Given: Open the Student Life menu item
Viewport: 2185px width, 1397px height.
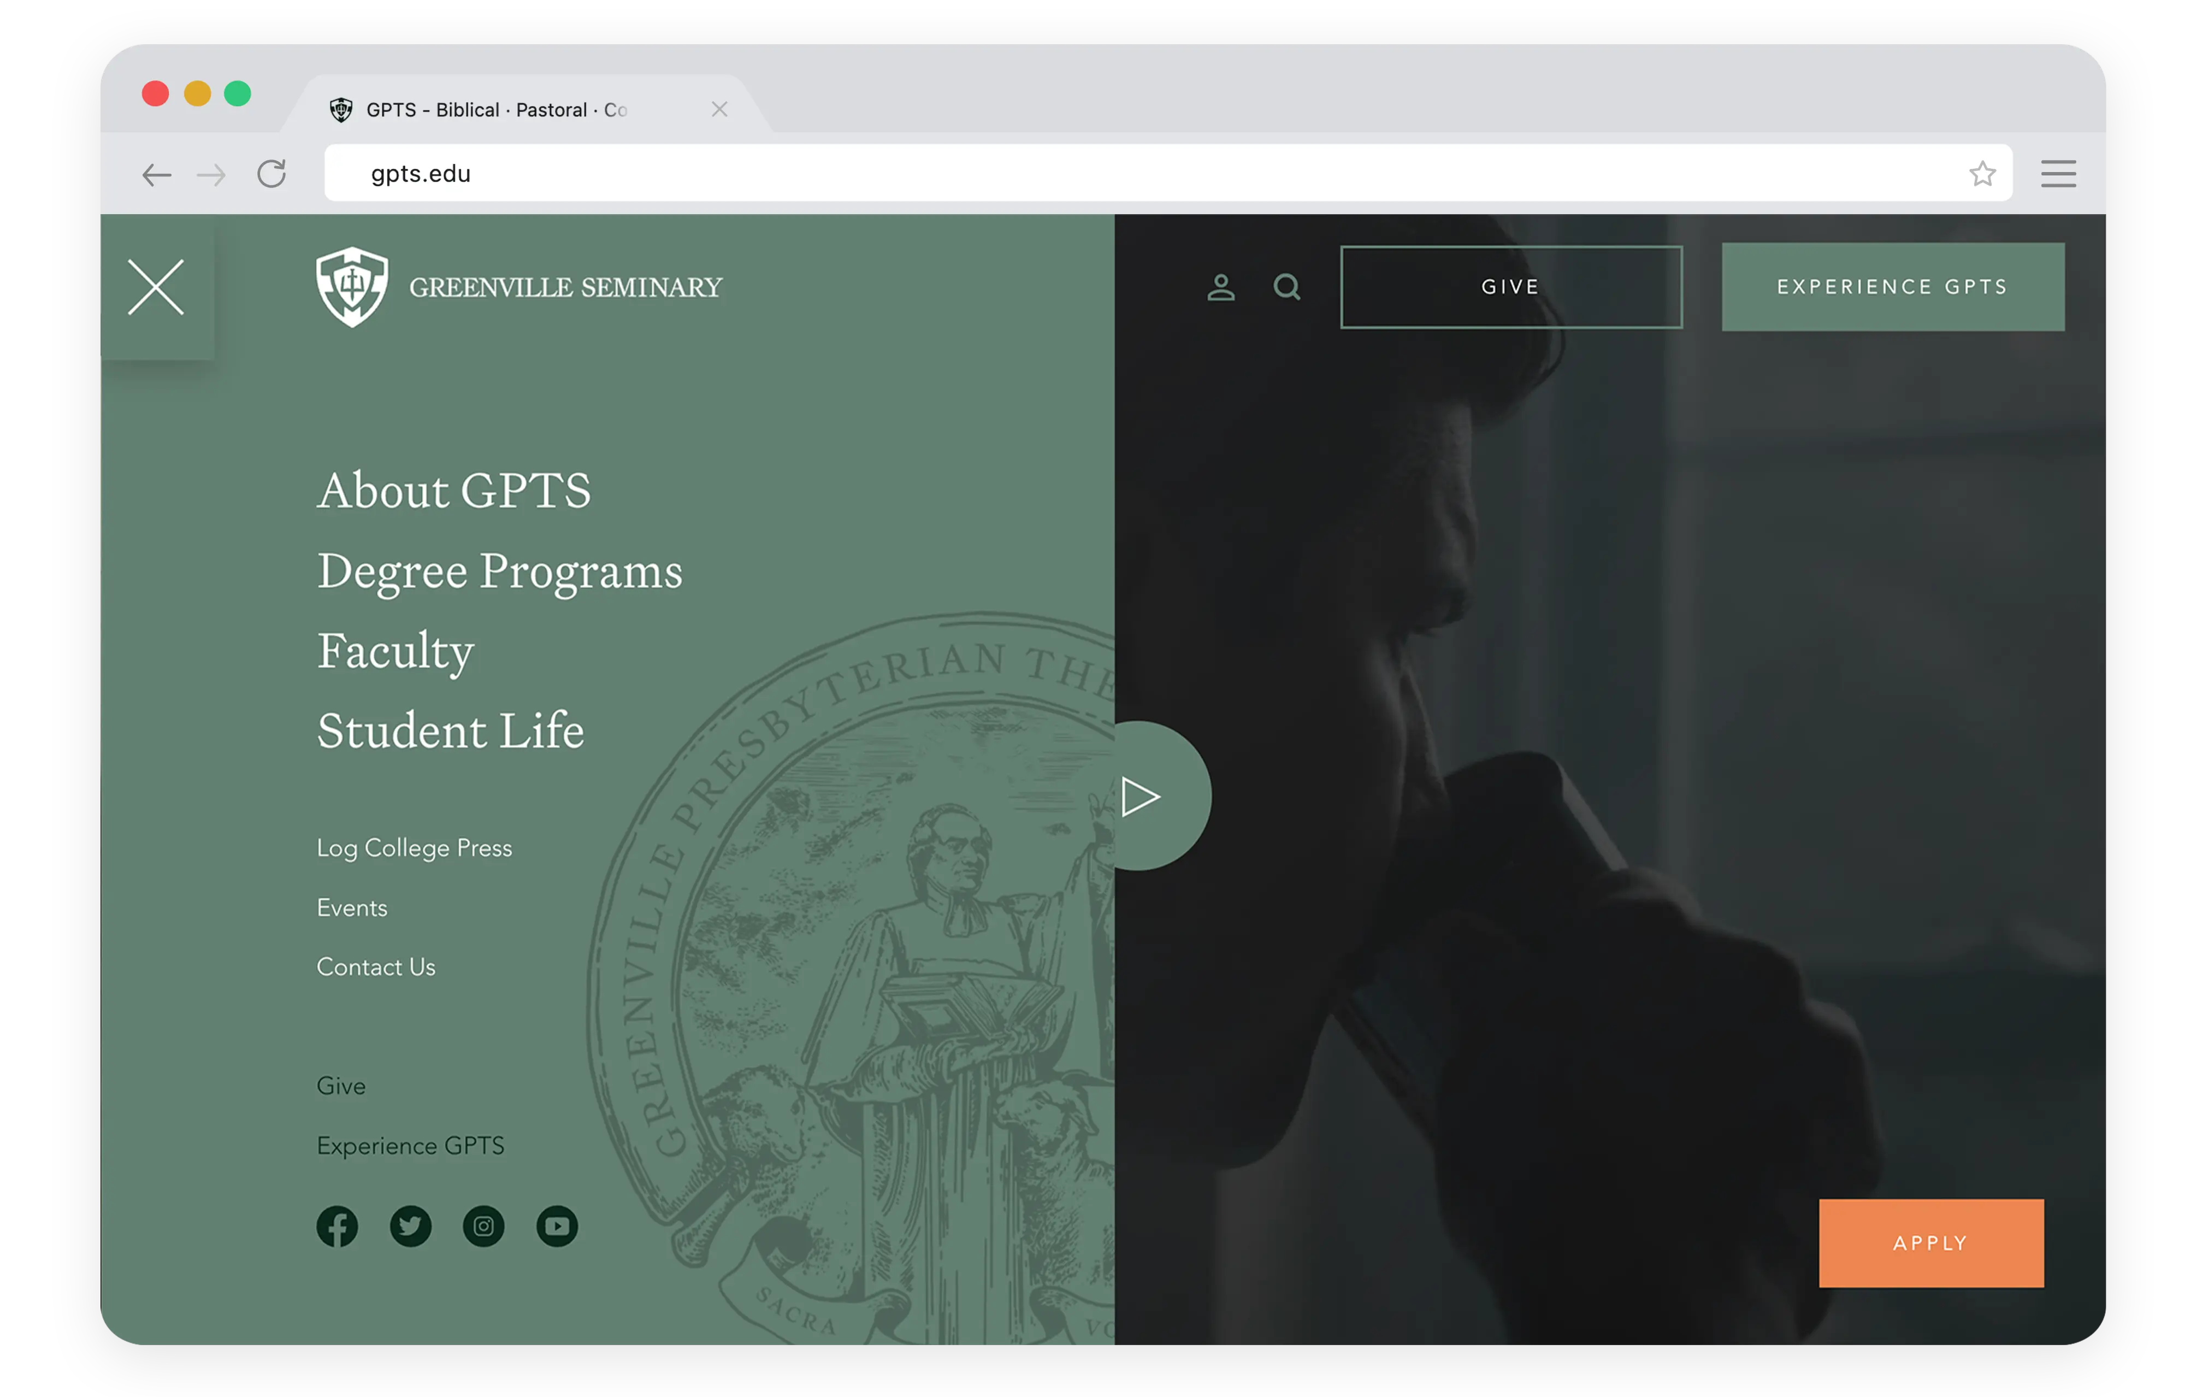Looking at the screenshot, I should point(450,730).
